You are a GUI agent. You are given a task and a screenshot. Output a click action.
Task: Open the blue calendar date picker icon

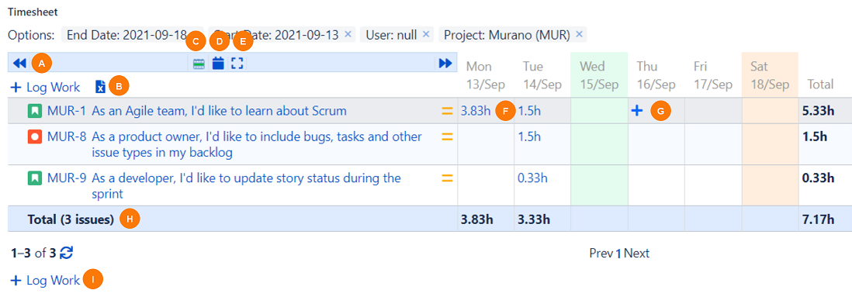coord(218,64)
